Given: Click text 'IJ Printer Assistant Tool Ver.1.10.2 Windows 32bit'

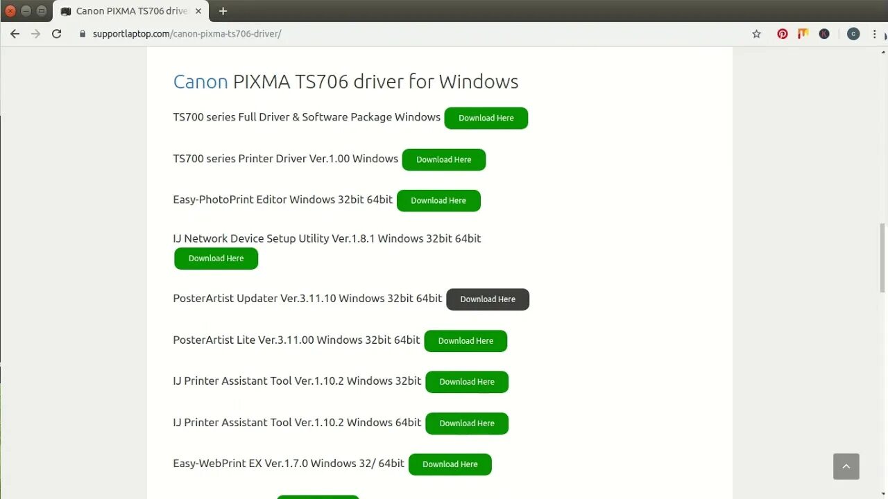Looking at the screenshot, I should coord(297,380).
